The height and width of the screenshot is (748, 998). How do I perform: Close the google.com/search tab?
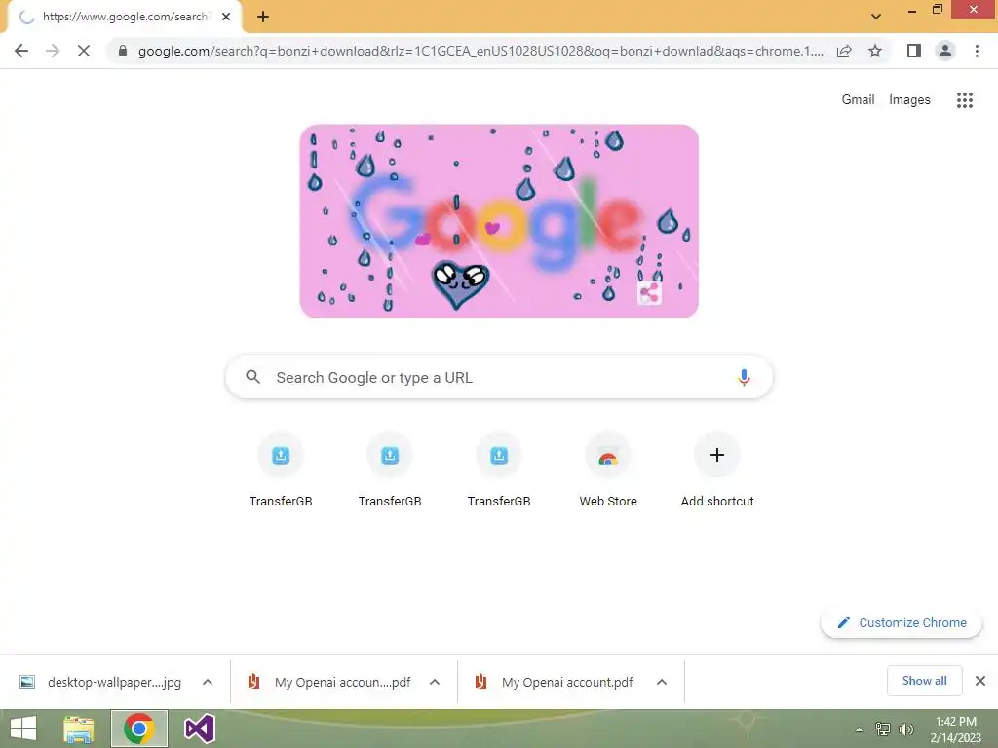[226, 17]
